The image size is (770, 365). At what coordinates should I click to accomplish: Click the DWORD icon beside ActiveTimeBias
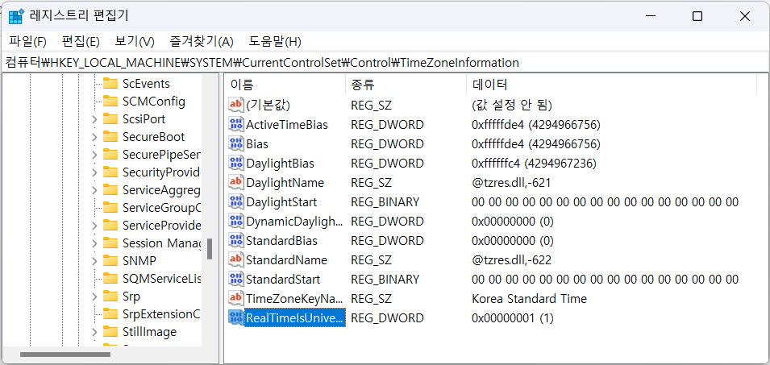[x=236, y=125]
